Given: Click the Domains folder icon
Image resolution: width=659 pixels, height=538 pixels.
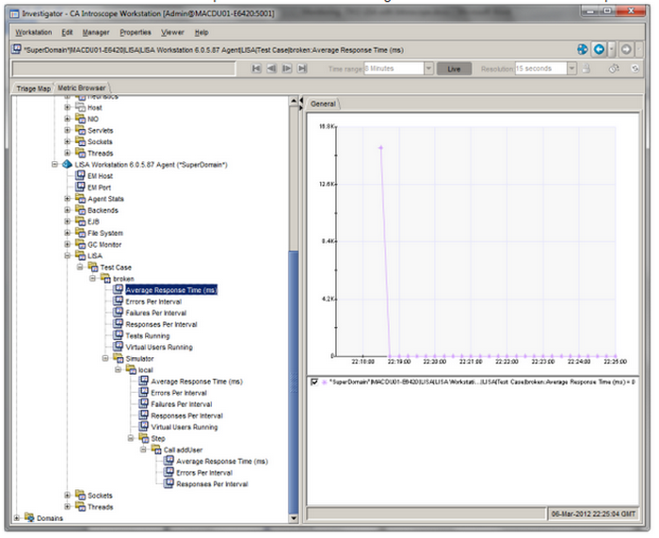Looking at the screenshot, I should [x=28, y=517].
